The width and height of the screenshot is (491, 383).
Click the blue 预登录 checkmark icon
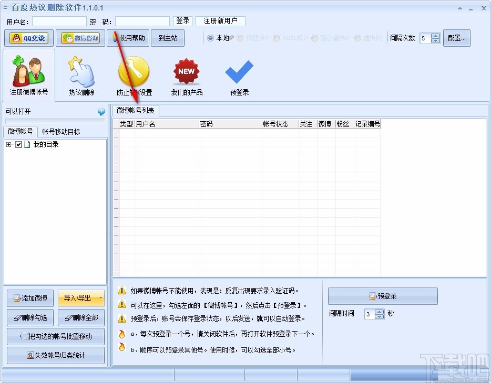(239, 73)
